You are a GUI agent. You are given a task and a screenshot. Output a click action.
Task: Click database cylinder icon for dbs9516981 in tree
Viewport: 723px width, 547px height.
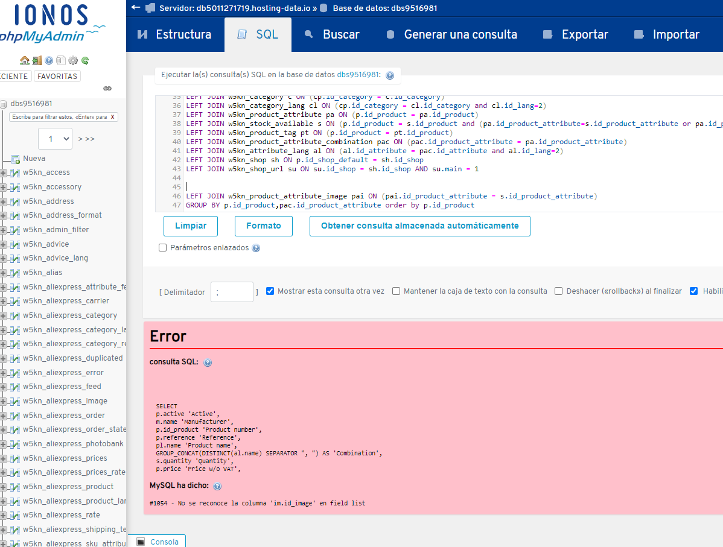coord(4,104)
